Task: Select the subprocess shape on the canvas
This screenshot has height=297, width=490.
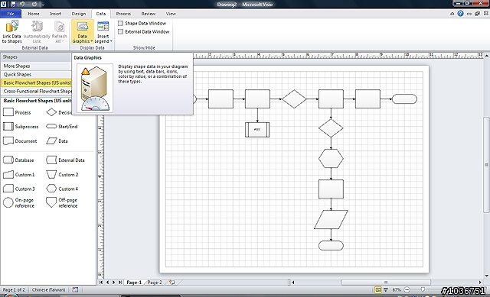Action: coord(257,130)
